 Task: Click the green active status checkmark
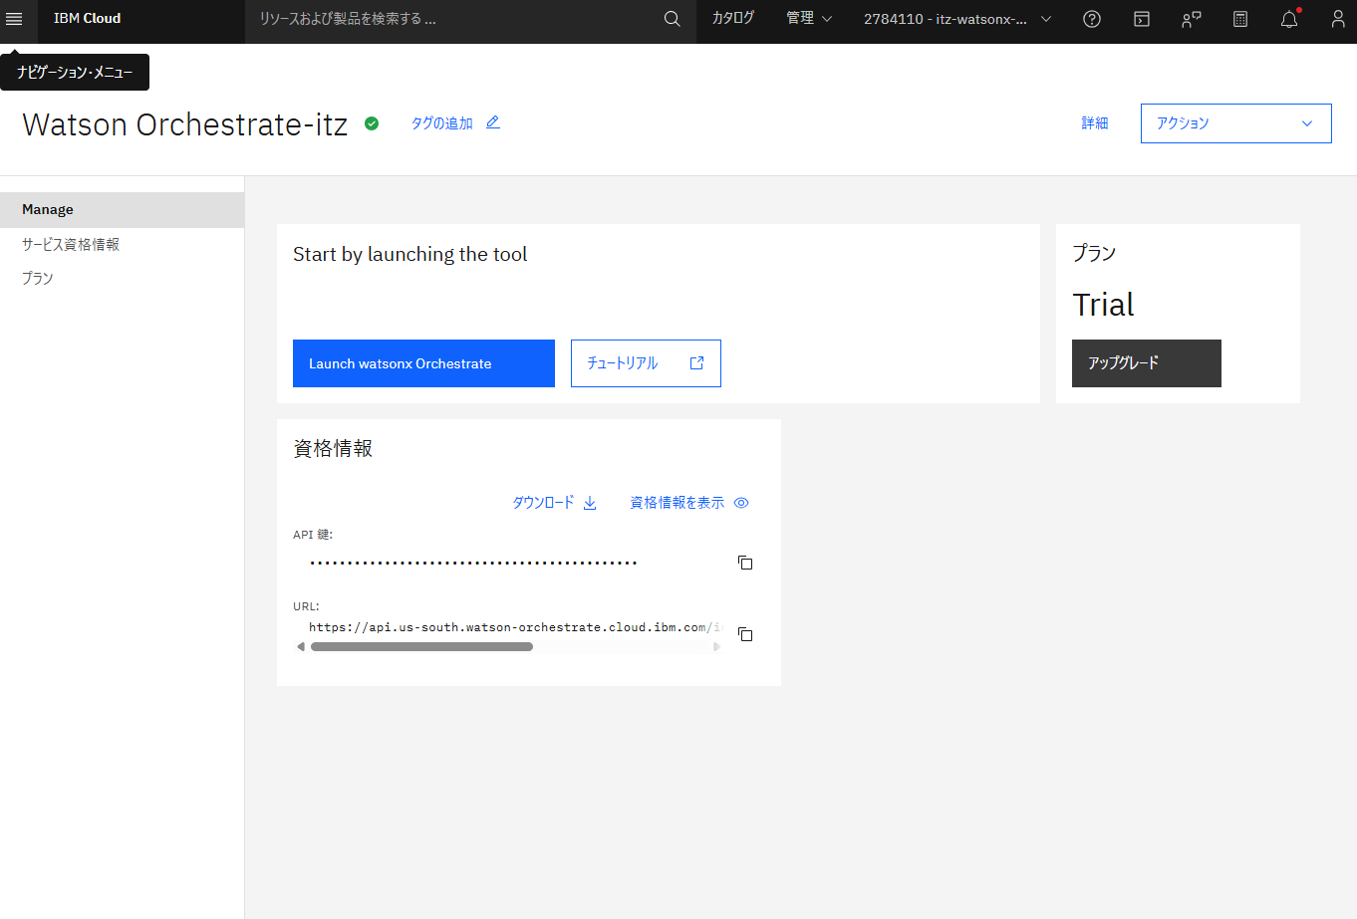372,123
